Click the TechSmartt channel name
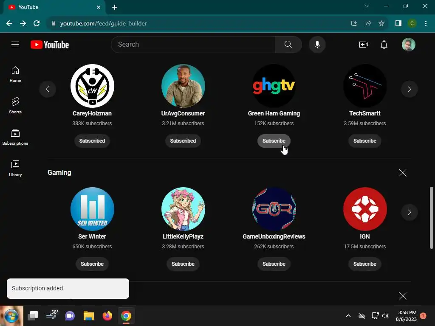The height and width of the screenshot is (326, 435). coord(365,113)
